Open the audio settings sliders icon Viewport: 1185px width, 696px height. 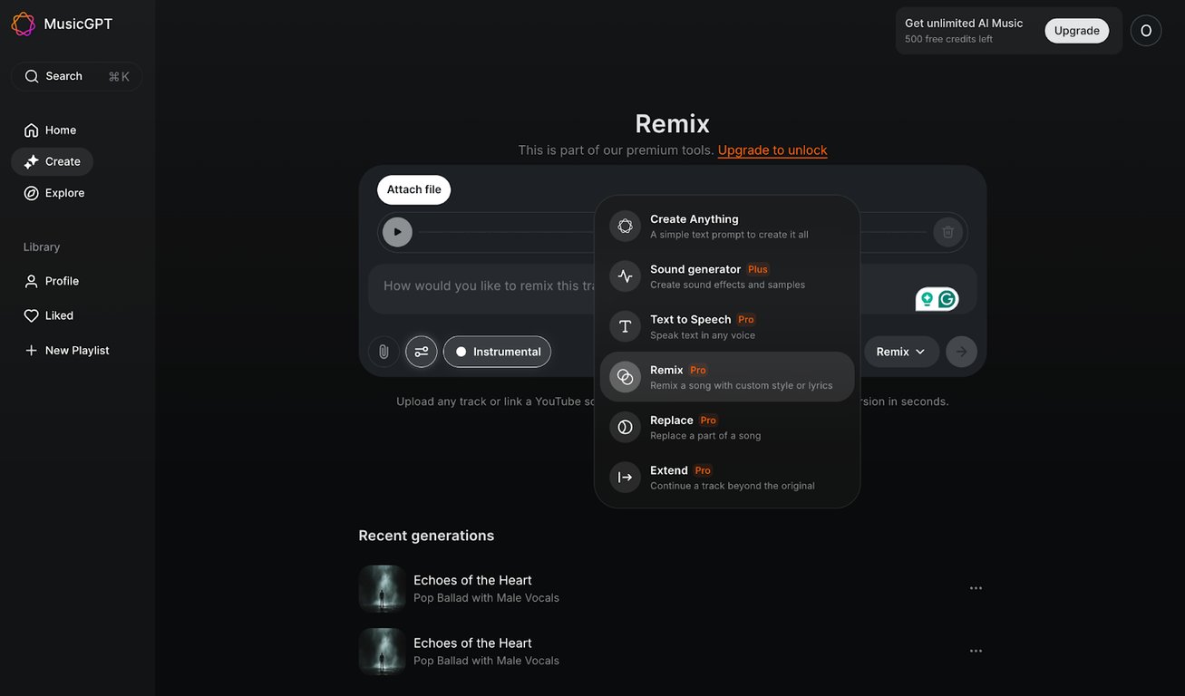(421, 351)
